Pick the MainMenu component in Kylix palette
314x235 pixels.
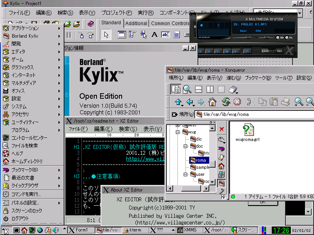[x=132, y=34]
